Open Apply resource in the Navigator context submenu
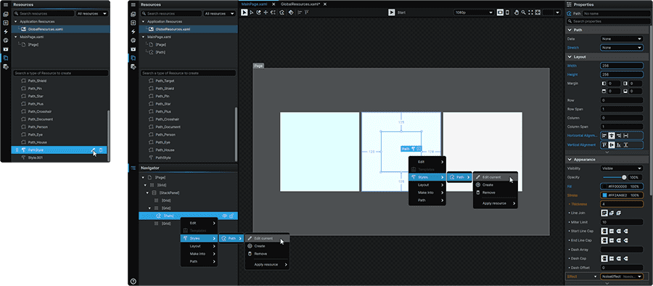Image resolution: width=653 pixels, height=286 pixels. pos(266,265)
